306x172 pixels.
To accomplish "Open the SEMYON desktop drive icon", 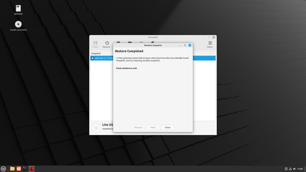I will (x=18, y=8).
